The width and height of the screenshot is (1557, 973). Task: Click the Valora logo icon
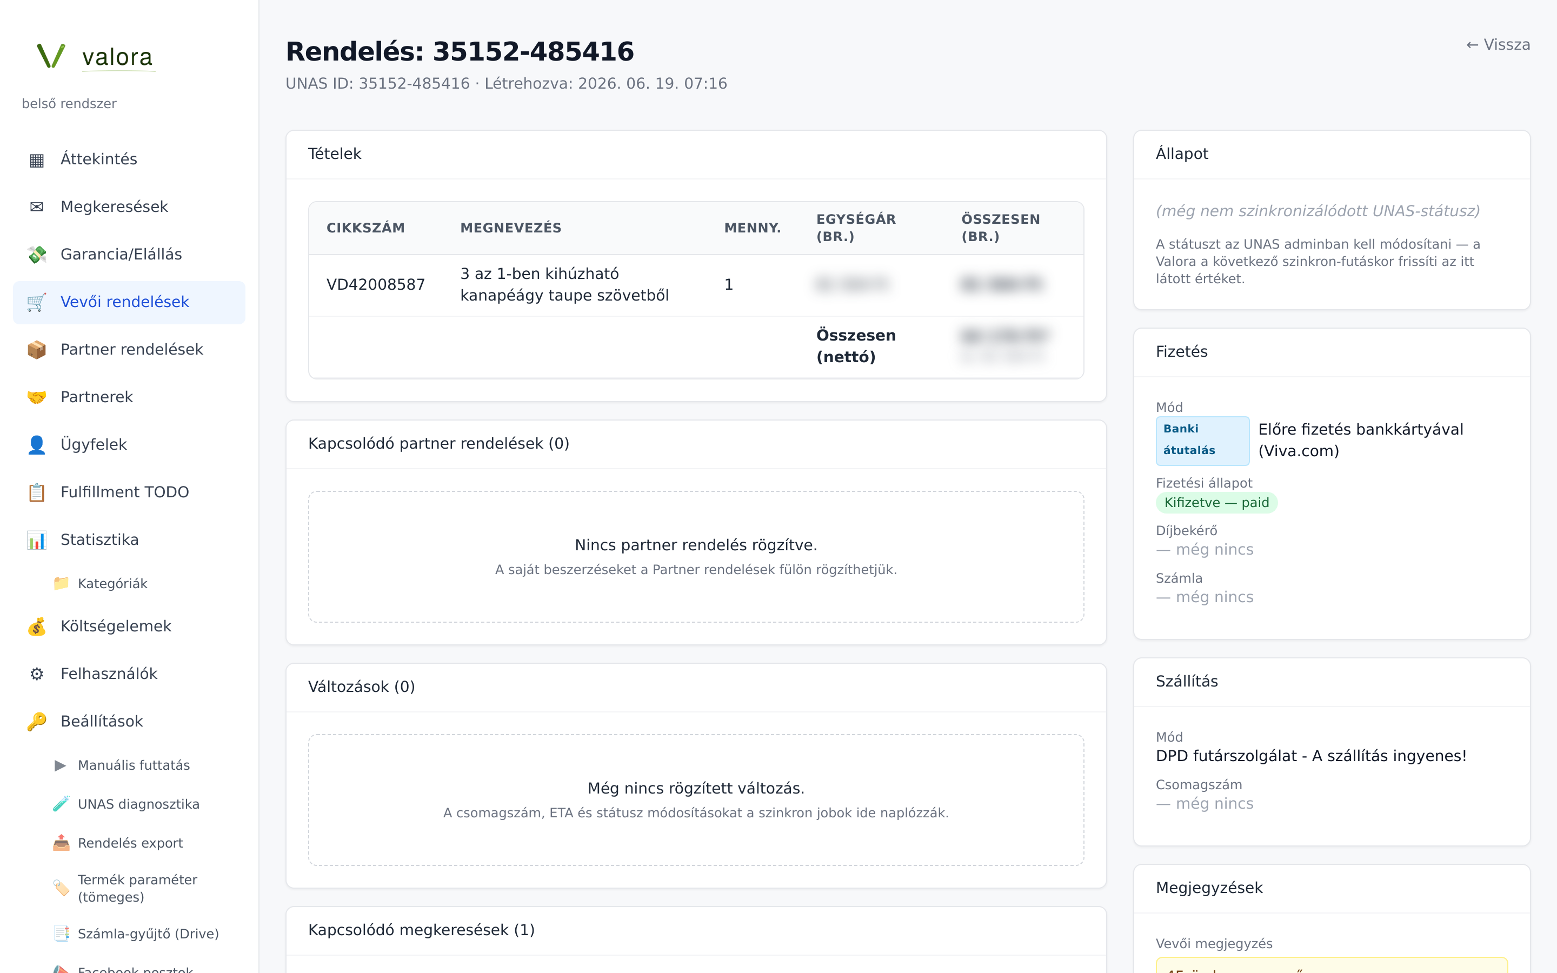(x=51, y=56)
